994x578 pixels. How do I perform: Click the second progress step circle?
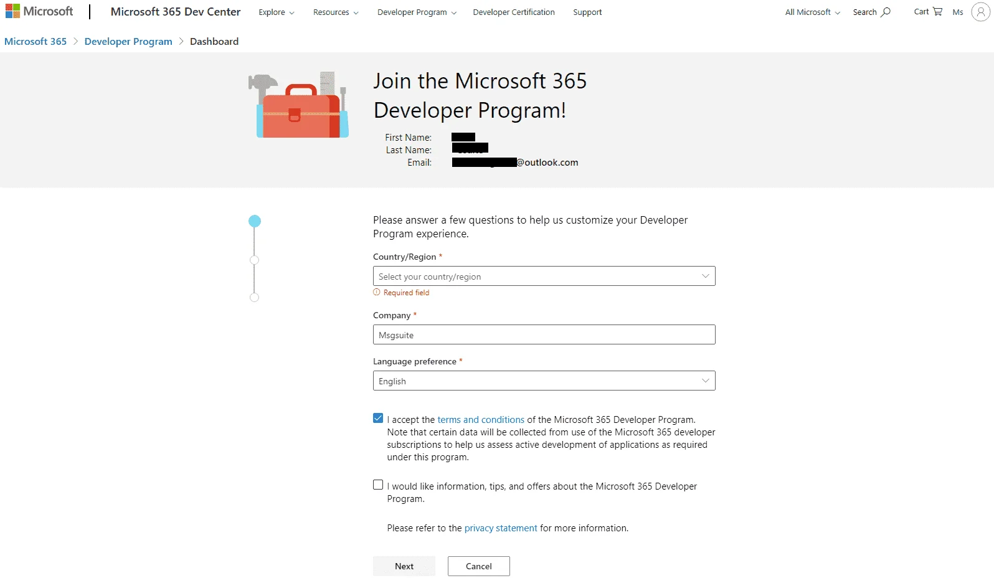coord(254,260)
